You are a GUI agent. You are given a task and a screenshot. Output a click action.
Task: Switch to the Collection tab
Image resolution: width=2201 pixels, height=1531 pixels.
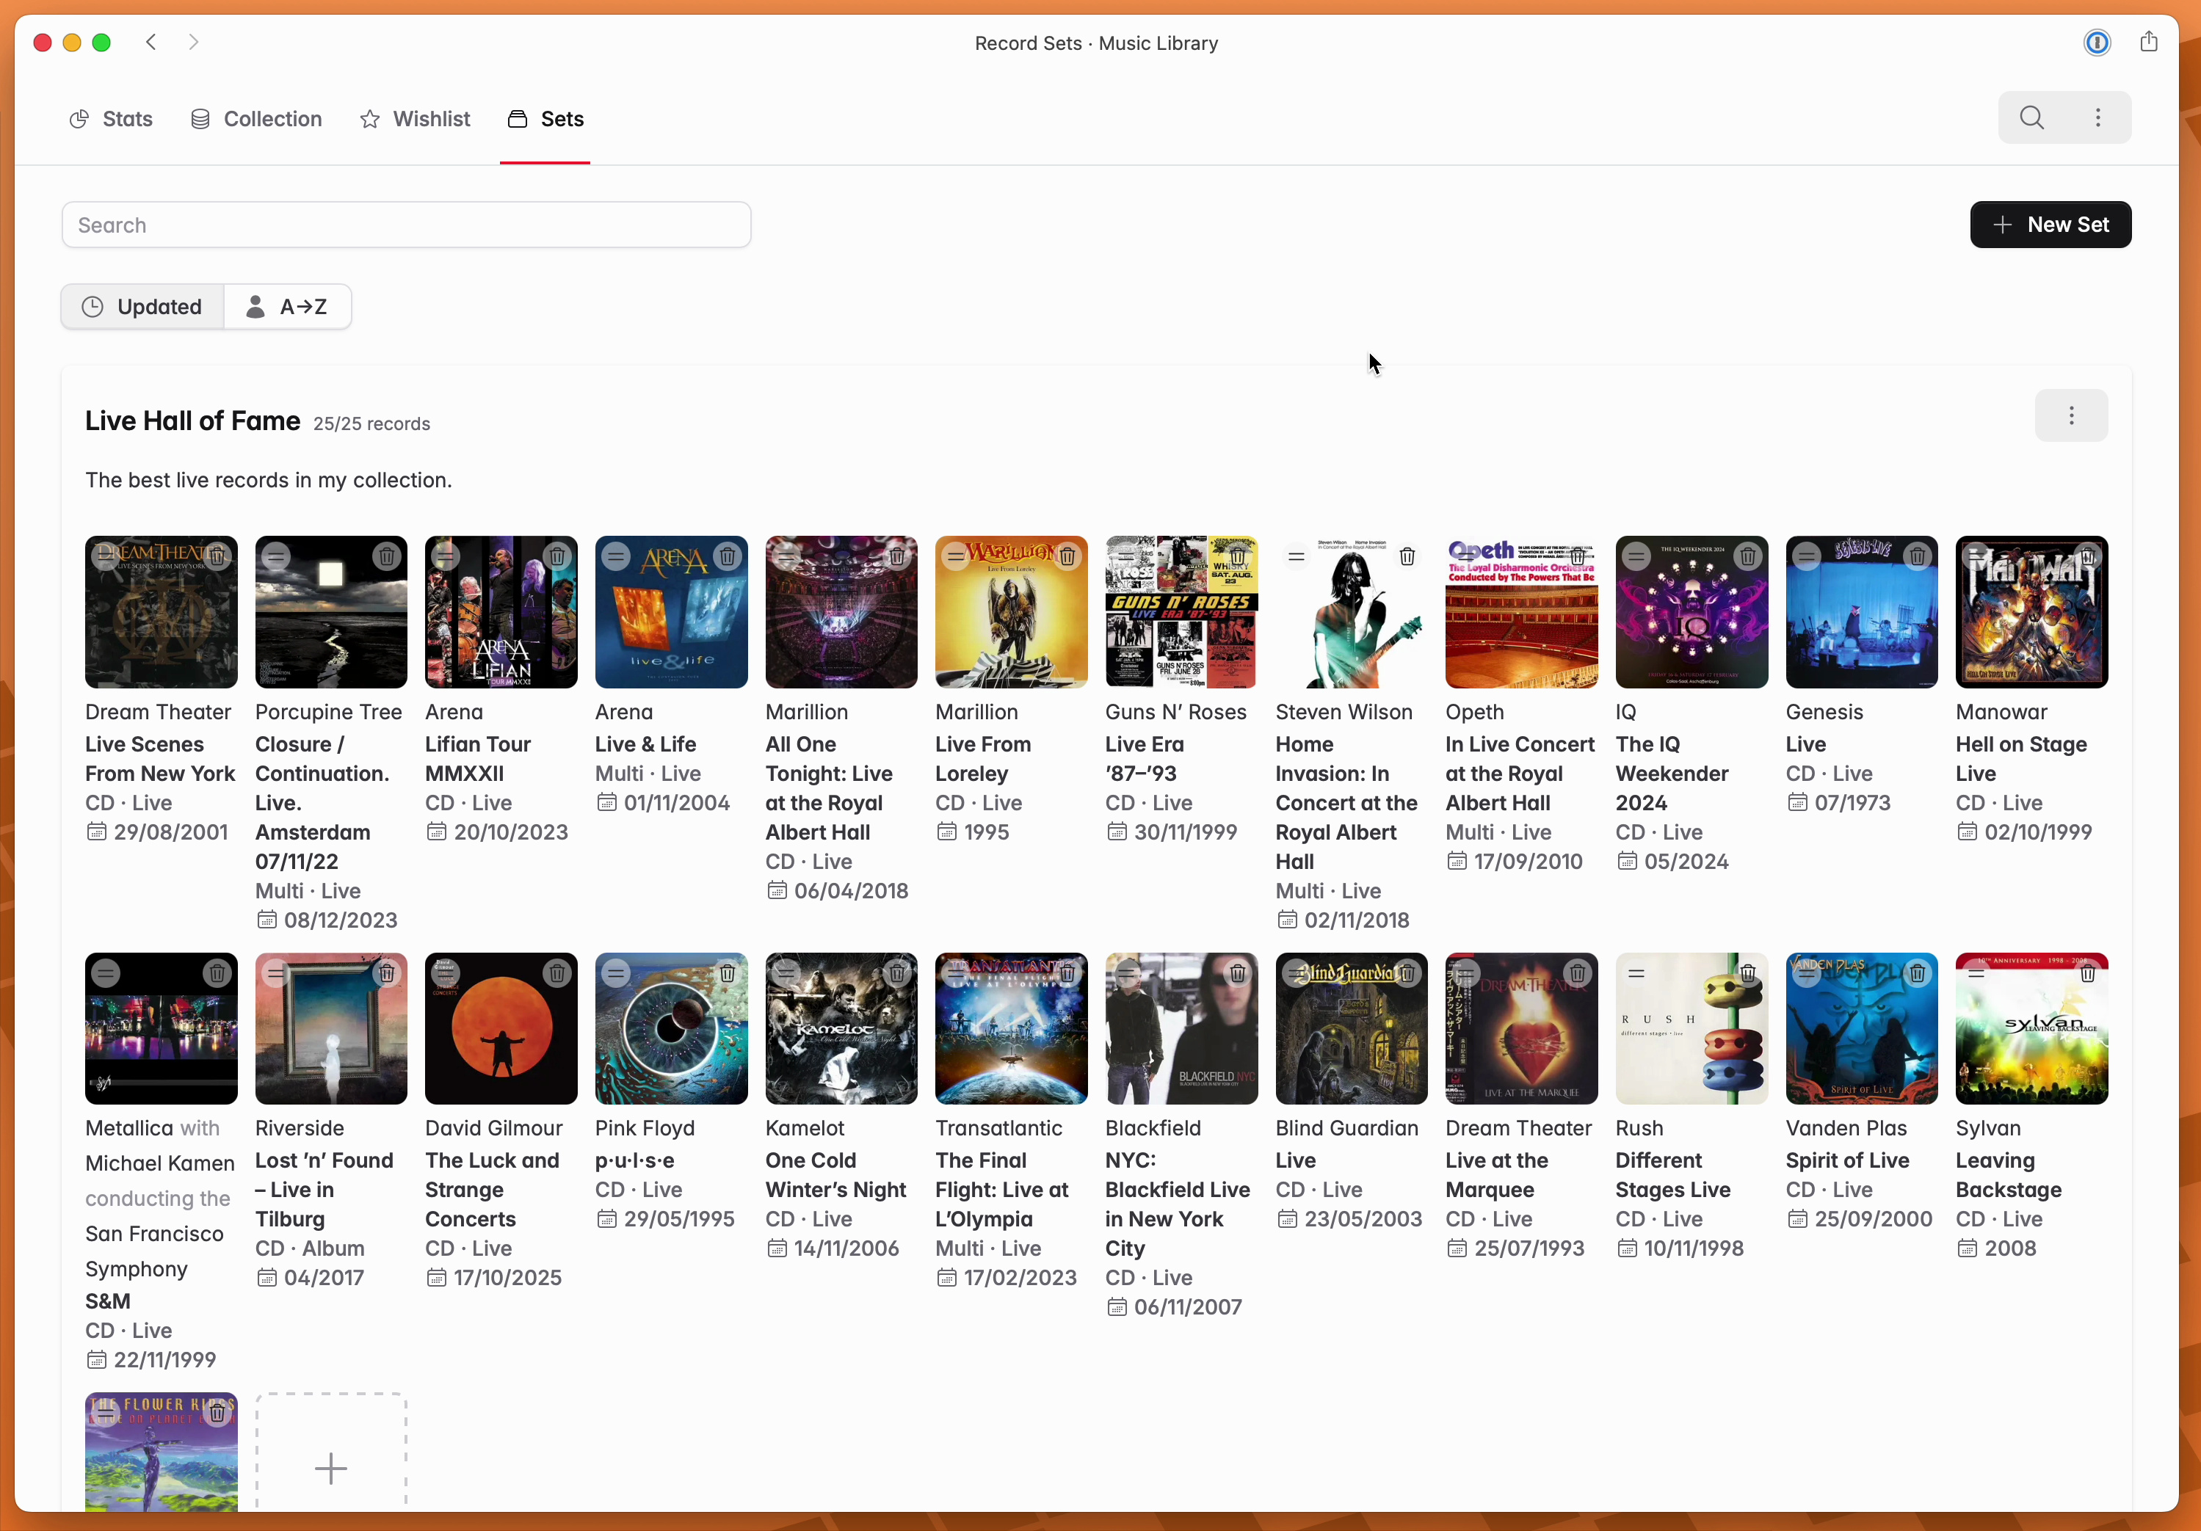[256, 119]
